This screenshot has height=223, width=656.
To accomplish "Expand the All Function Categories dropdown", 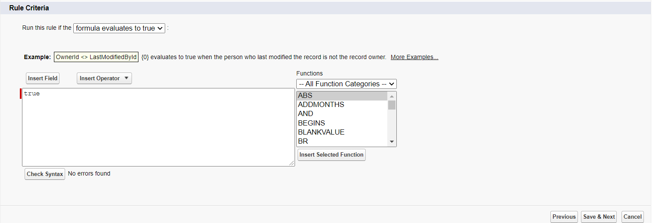I will tap(346, 84).
